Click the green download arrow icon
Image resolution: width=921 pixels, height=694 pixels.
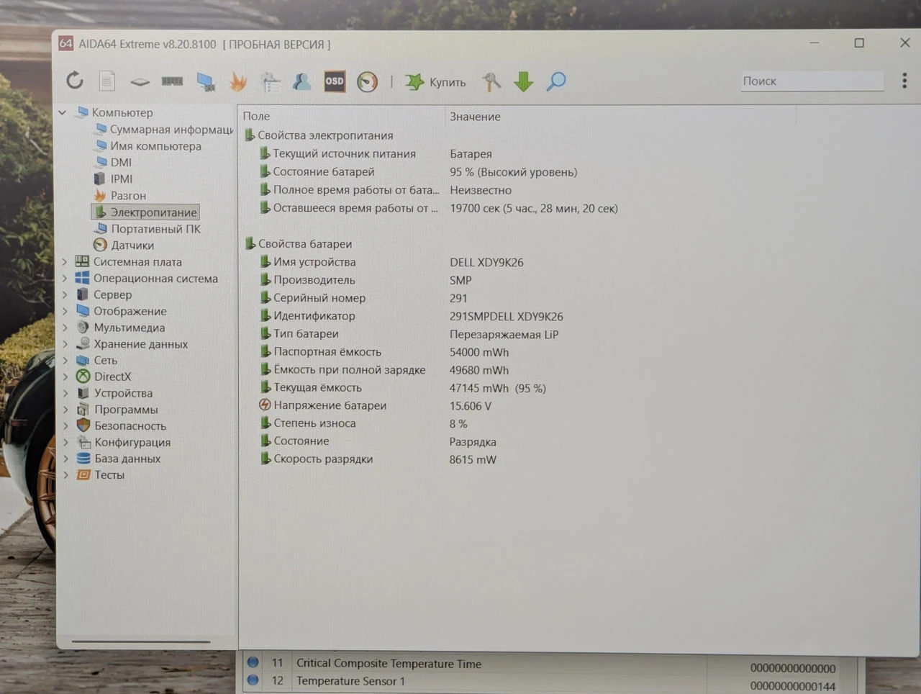(x=523, y=81)
